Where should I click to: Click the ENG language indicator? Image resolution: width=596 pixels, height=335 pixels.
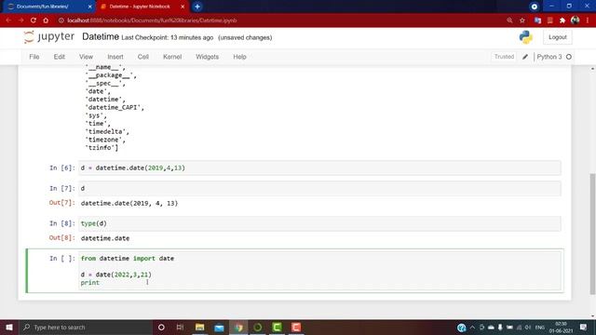540,328
